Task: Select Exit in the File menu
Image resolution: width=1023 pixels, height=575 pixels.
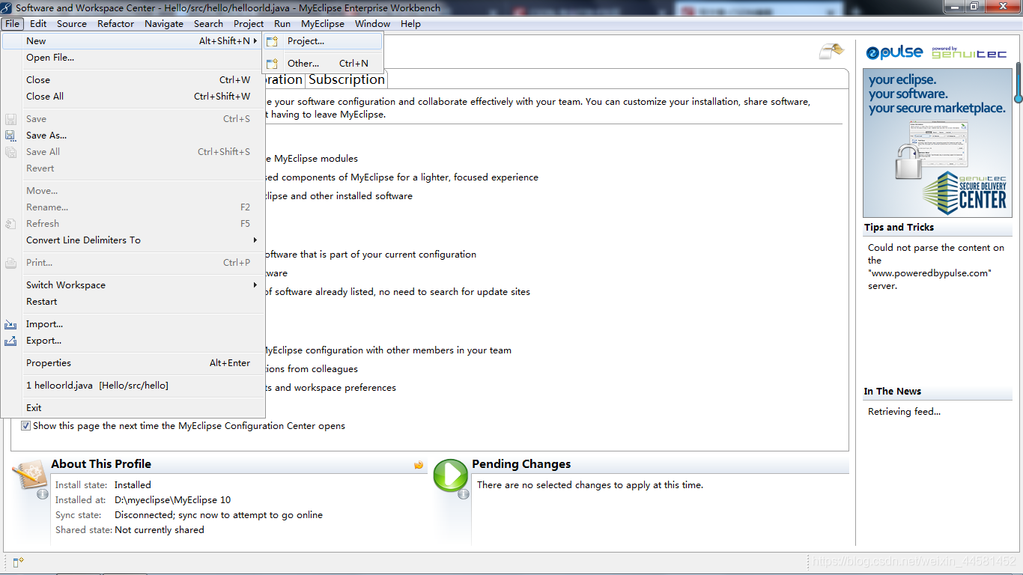Action: [133, 408]
